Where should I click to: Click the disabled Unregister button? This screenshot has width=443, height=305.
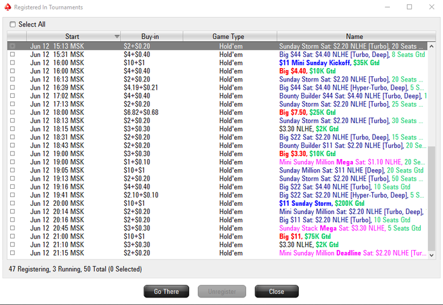pyautogui.click(x=221, y=292)
